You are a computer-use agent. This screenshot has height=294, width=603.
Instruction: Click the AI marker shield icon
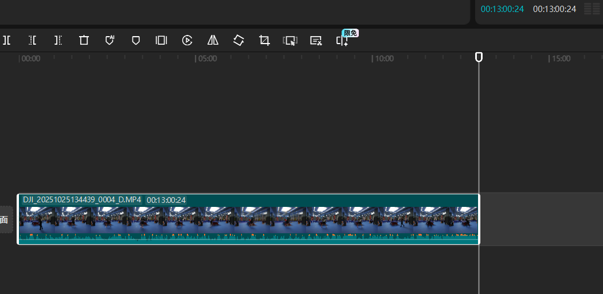point(110,40)
